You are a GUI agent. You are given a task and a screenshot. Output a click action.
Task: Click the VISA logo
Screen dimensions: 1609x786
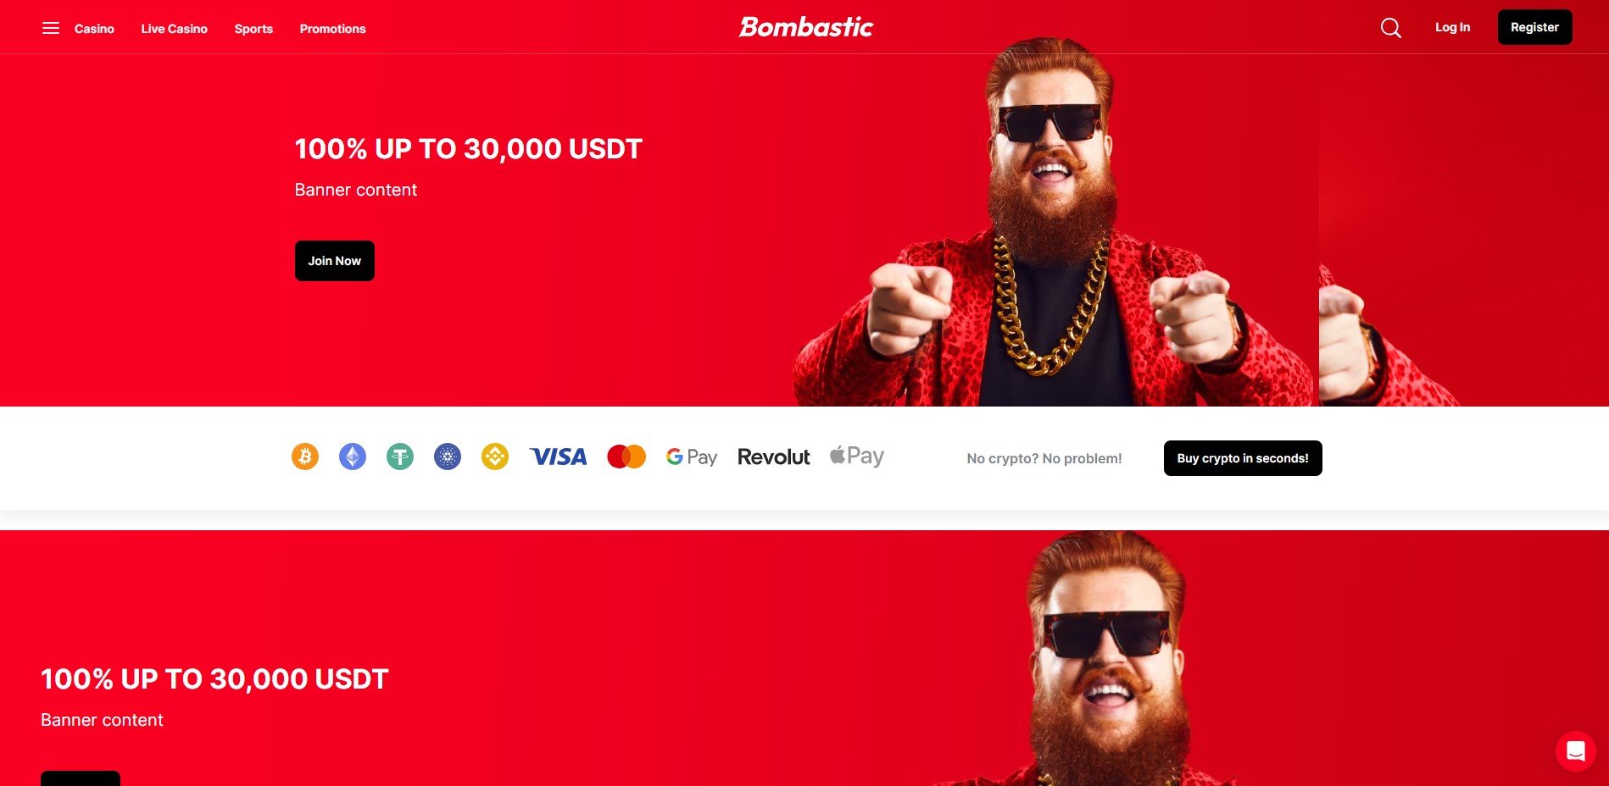[559, 457]
